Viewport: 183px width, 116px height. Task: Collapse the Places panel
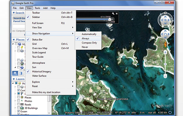tap(14, 40)
